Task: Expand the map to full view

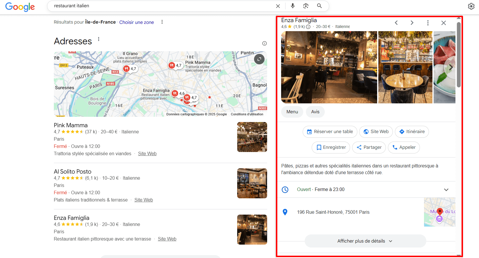Action: [x=259, y=59]
